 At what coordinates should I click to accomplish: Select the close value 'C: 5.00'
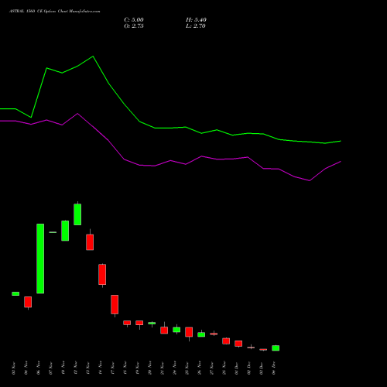(134, 20)
